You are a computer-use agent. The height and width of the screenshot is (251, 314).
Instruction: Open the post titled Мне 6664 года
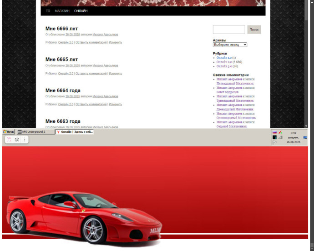(63, 90)
